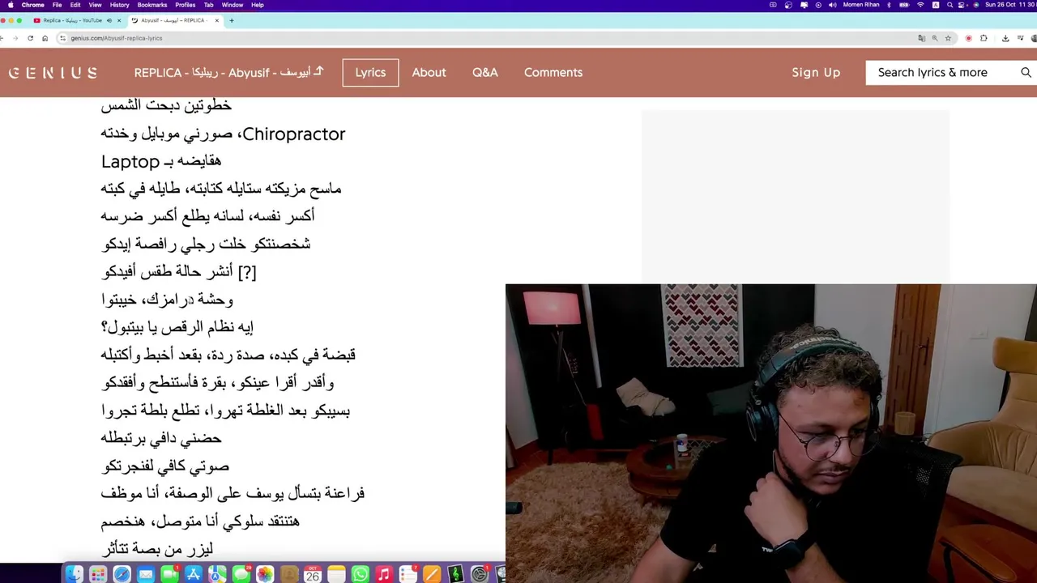
Task: Click the lyric line containing Chiropractor
Action: tap(223, 134)
